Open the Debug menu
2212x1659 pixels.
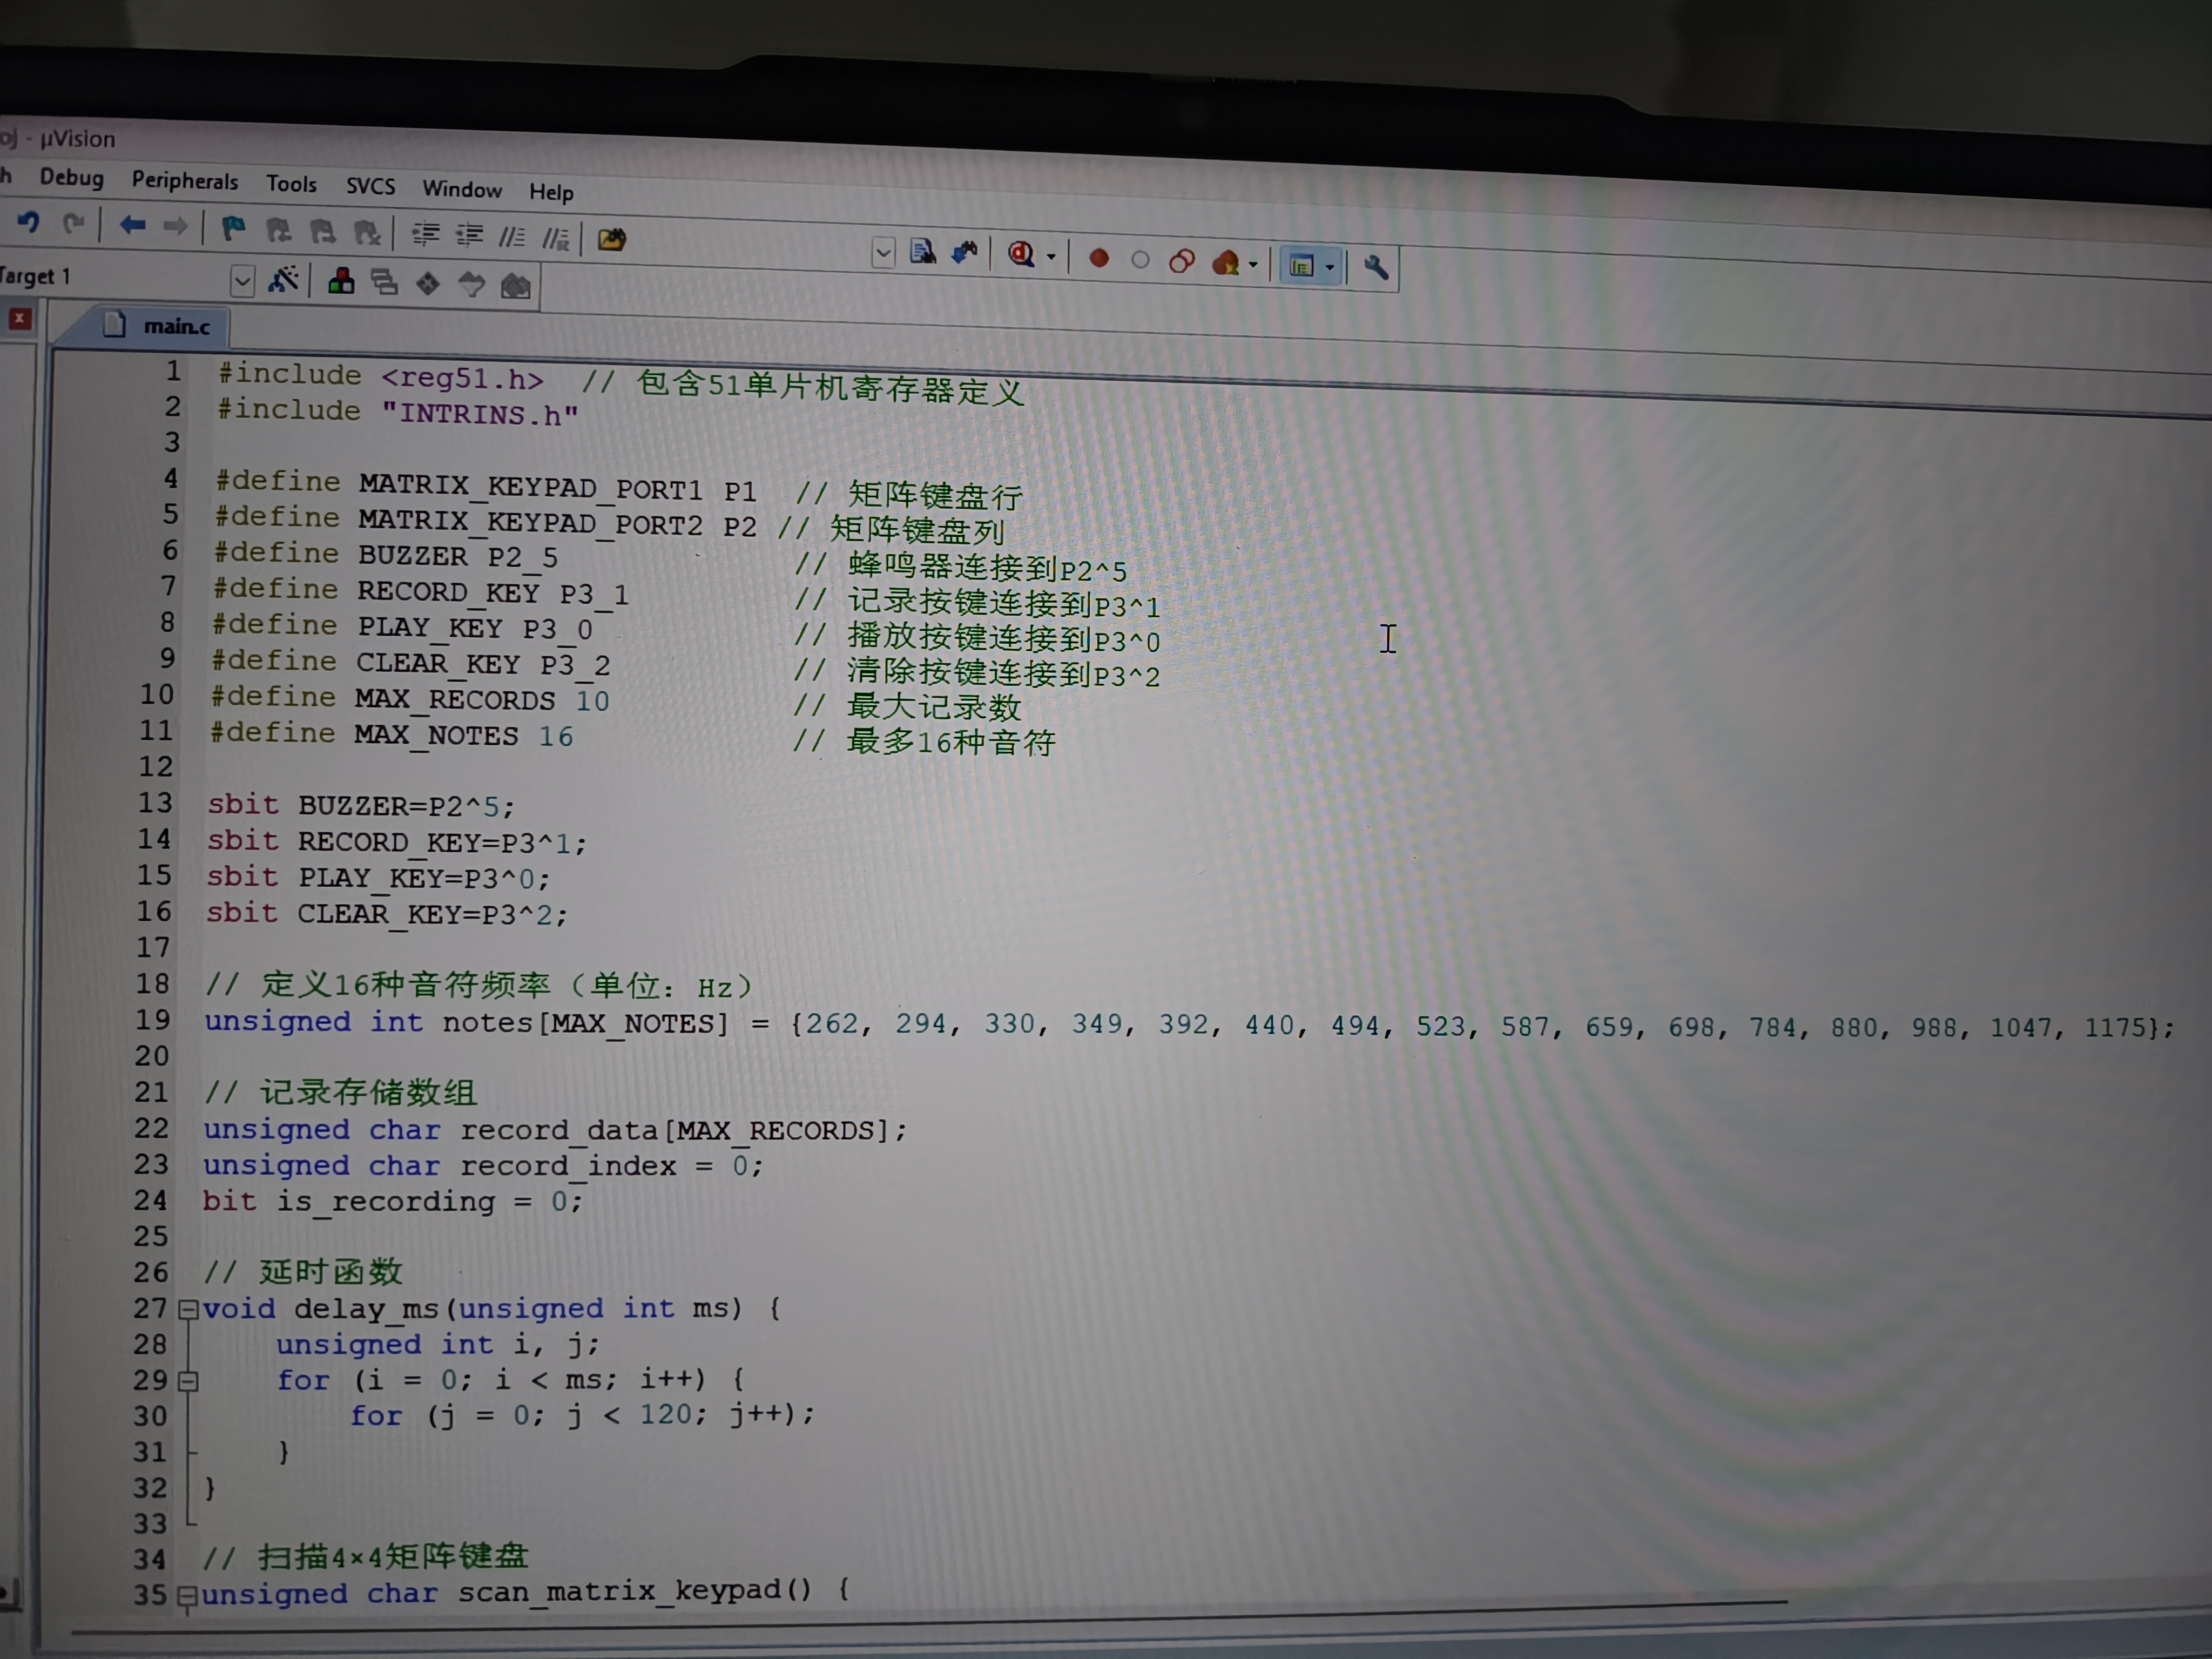71,177
